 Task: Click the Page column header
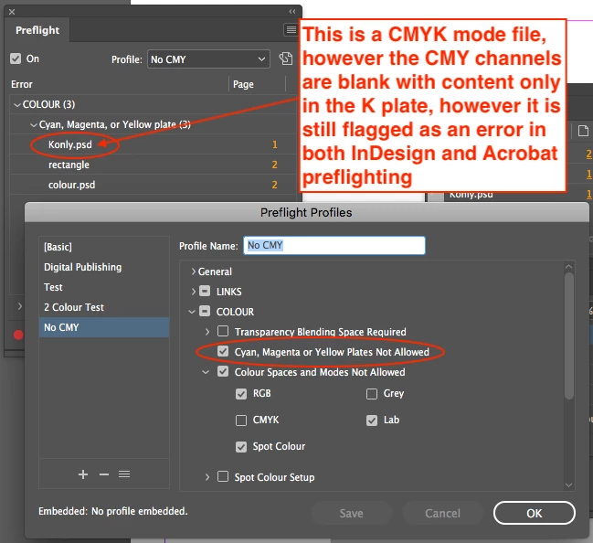click(x=243, y=84)
